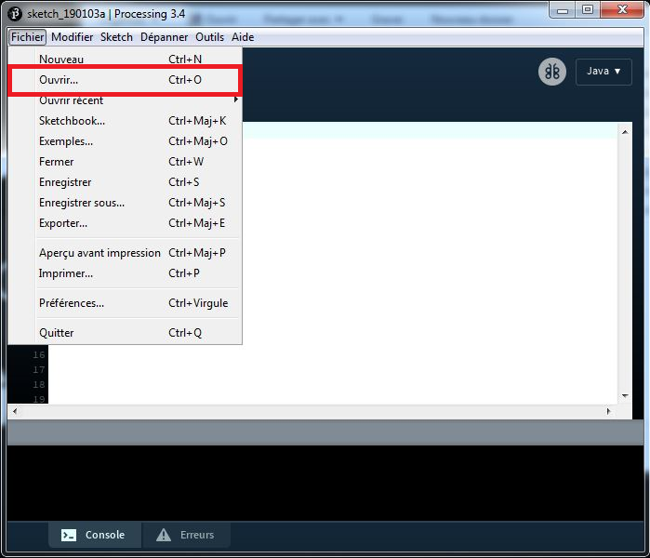Expand the Ouvrir récent submenu
The height and width of the screenshot is (558, 650).
point(125,100)
